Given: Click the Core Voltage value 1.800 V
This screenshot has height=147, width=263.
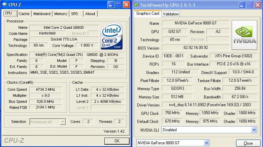Looking at the screenshot, I should (87, 45).
